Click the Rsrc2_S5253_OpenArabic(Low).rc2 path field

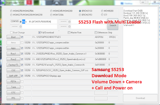click(x=63, y=59)
